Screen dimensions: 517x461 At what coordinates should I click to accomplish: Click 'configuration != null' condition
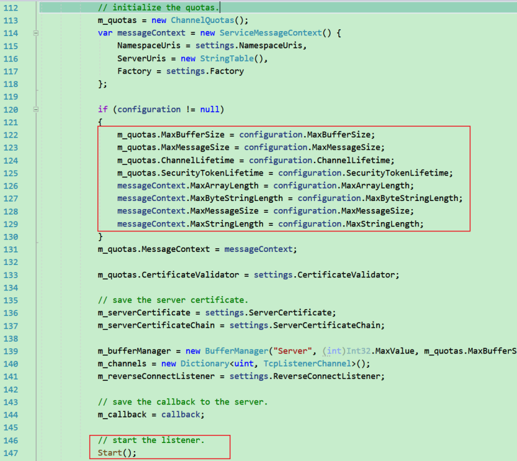click(168, 109)
